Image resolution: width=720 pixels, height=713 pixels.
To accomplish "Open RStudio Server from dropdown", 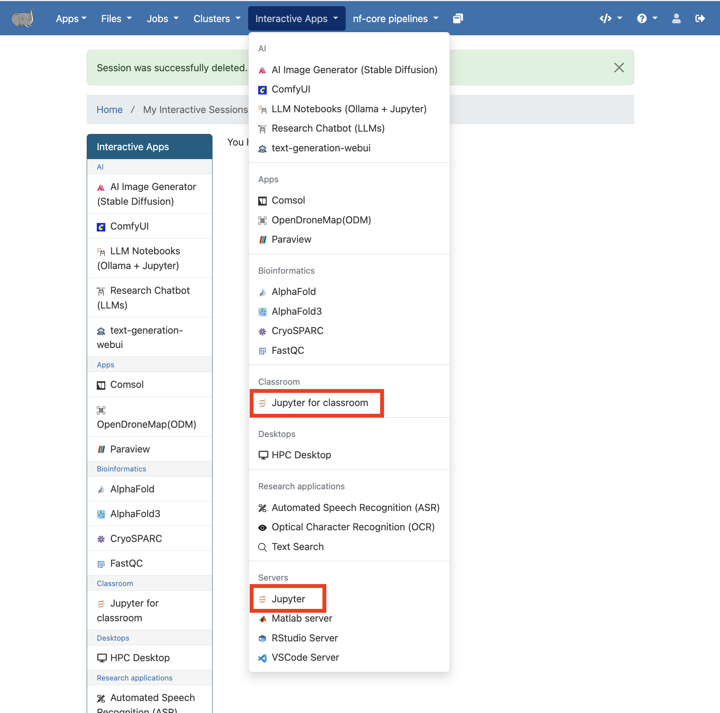I will (x=304, y=638).
